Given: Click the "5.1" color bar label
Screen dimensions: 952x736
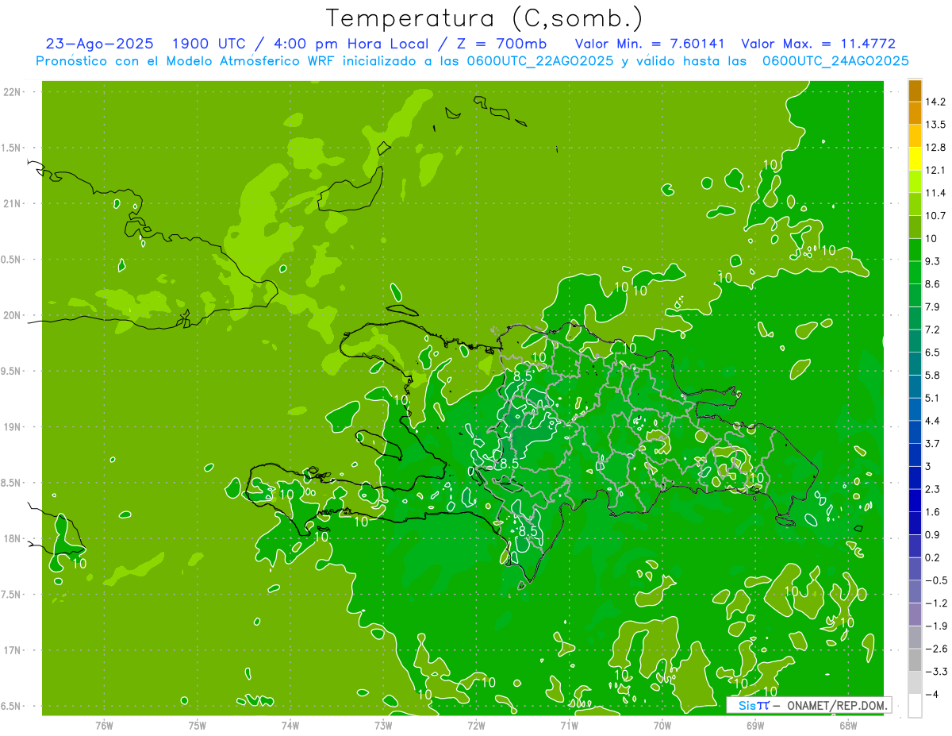Looking at the screenshot, I should 932,398.
